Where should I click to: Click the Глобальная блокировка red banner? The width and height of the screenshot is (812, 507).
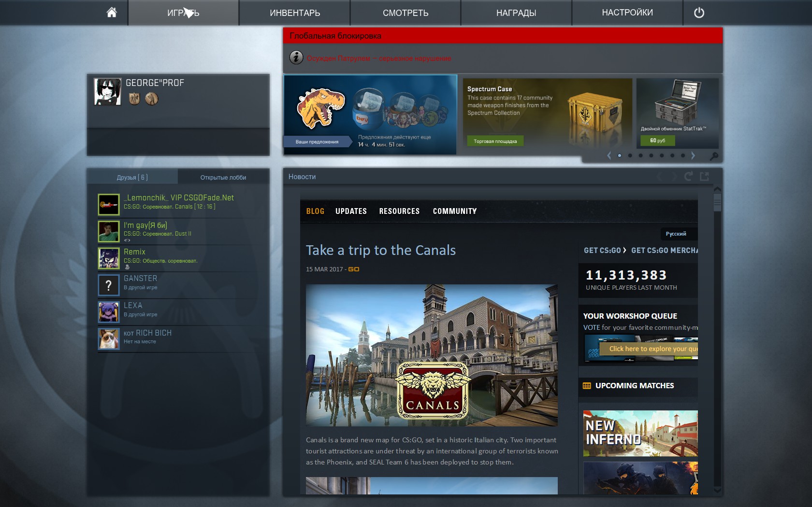[503, 36]
